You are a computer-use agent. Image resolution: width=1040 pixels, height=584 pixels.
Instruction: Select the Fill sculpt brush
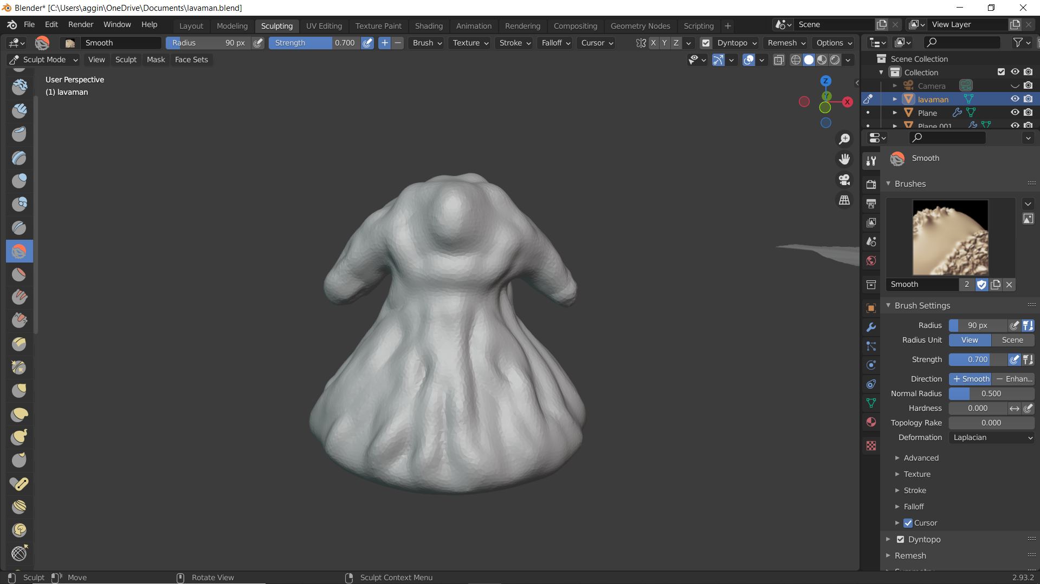[19, 298]
